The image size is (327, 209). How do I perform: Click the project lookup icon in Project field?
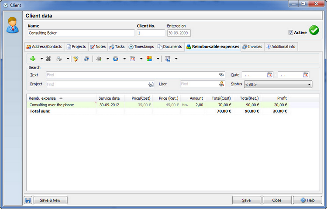(151, 84)
